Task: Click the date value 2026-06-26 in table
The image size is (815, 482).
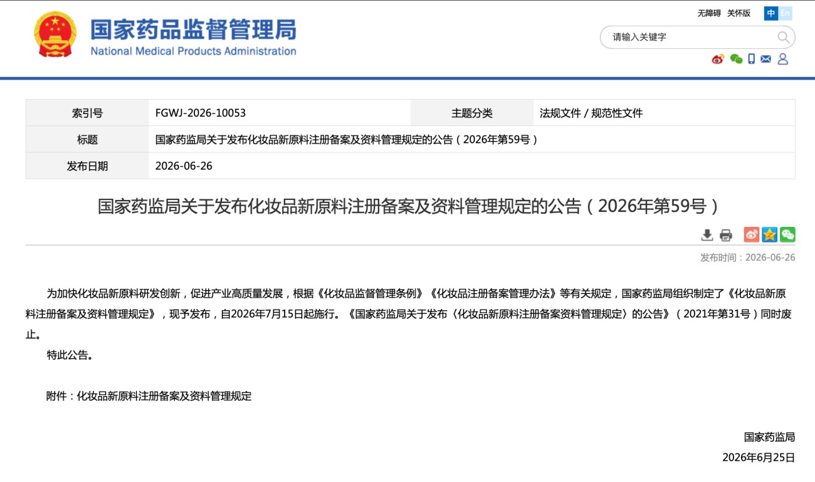Action: tap(184, 166)
